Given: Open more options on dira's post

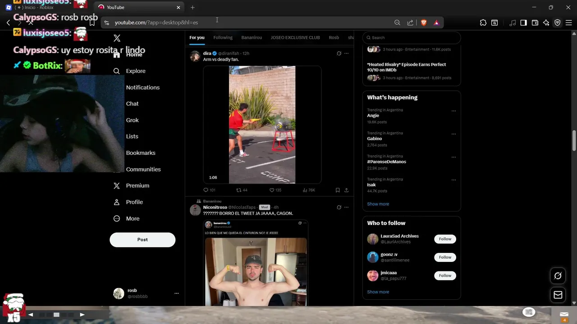Looking at the screenshot, I should pyautogui.click(x=346, y=54).
